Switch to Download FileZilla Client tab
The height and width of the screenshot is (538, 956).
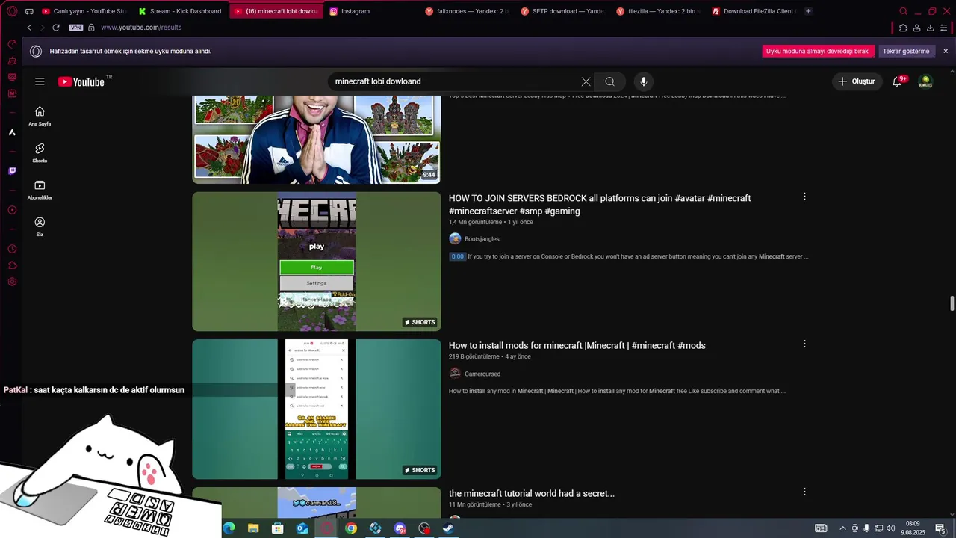pos(754,11)
